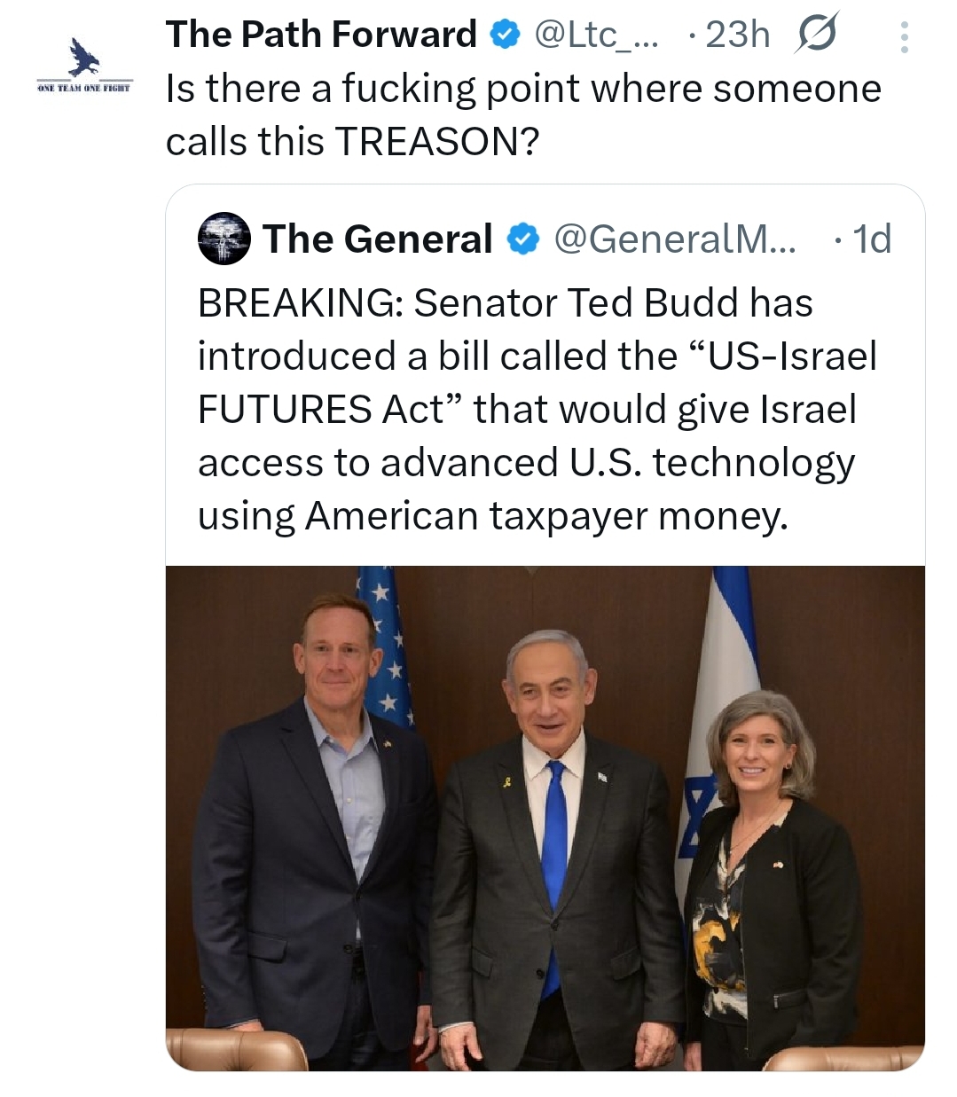Open the 23h post timestamp
This screenshot has height=1097, width=957.
[737, 35]
